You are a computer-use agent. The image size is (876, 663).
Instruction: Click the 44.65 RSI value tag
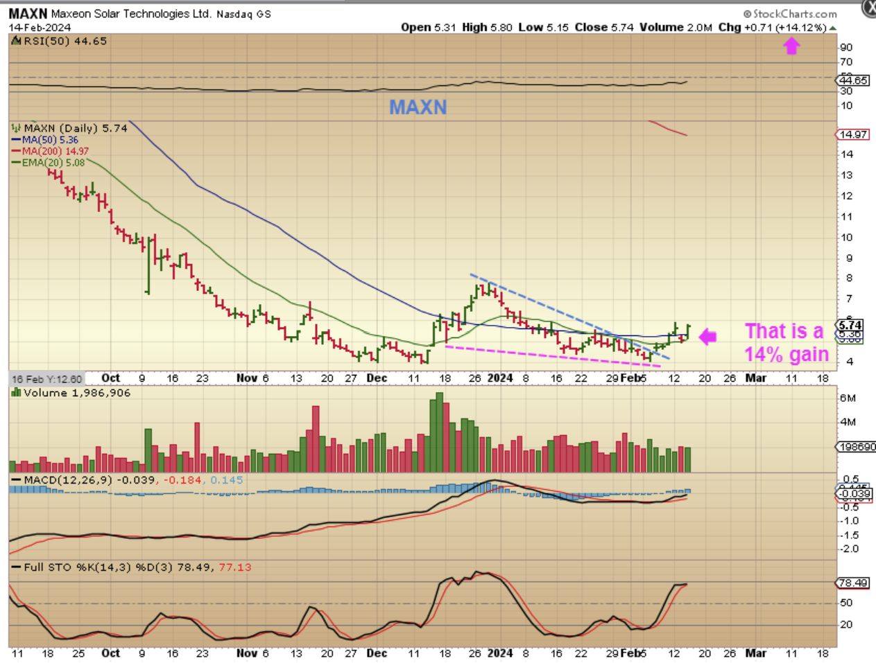(x=853, y=80)
